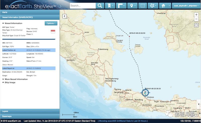Click the Latest Position at row
Image resolution: width=201 pixels, height=123 pixels.
[29, 50]
